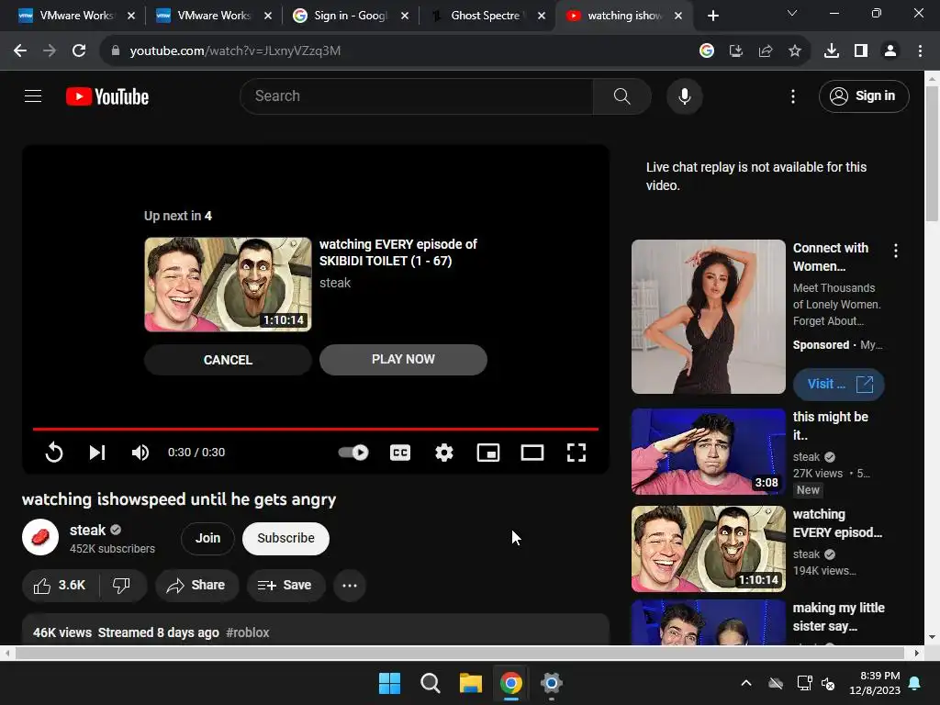Dislike the video with thumbs down
The width and height of the screenshot is (940, 705).
point(122,585)
